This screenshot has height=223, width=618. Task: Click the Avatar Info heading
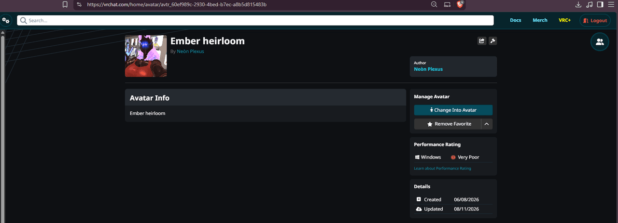[150, 98]
